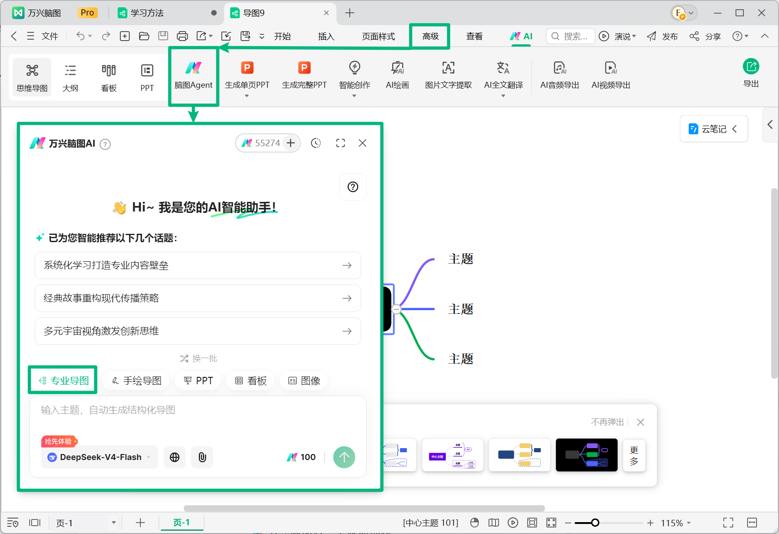Select the black dark theme thumbnail

coord(587,455)
